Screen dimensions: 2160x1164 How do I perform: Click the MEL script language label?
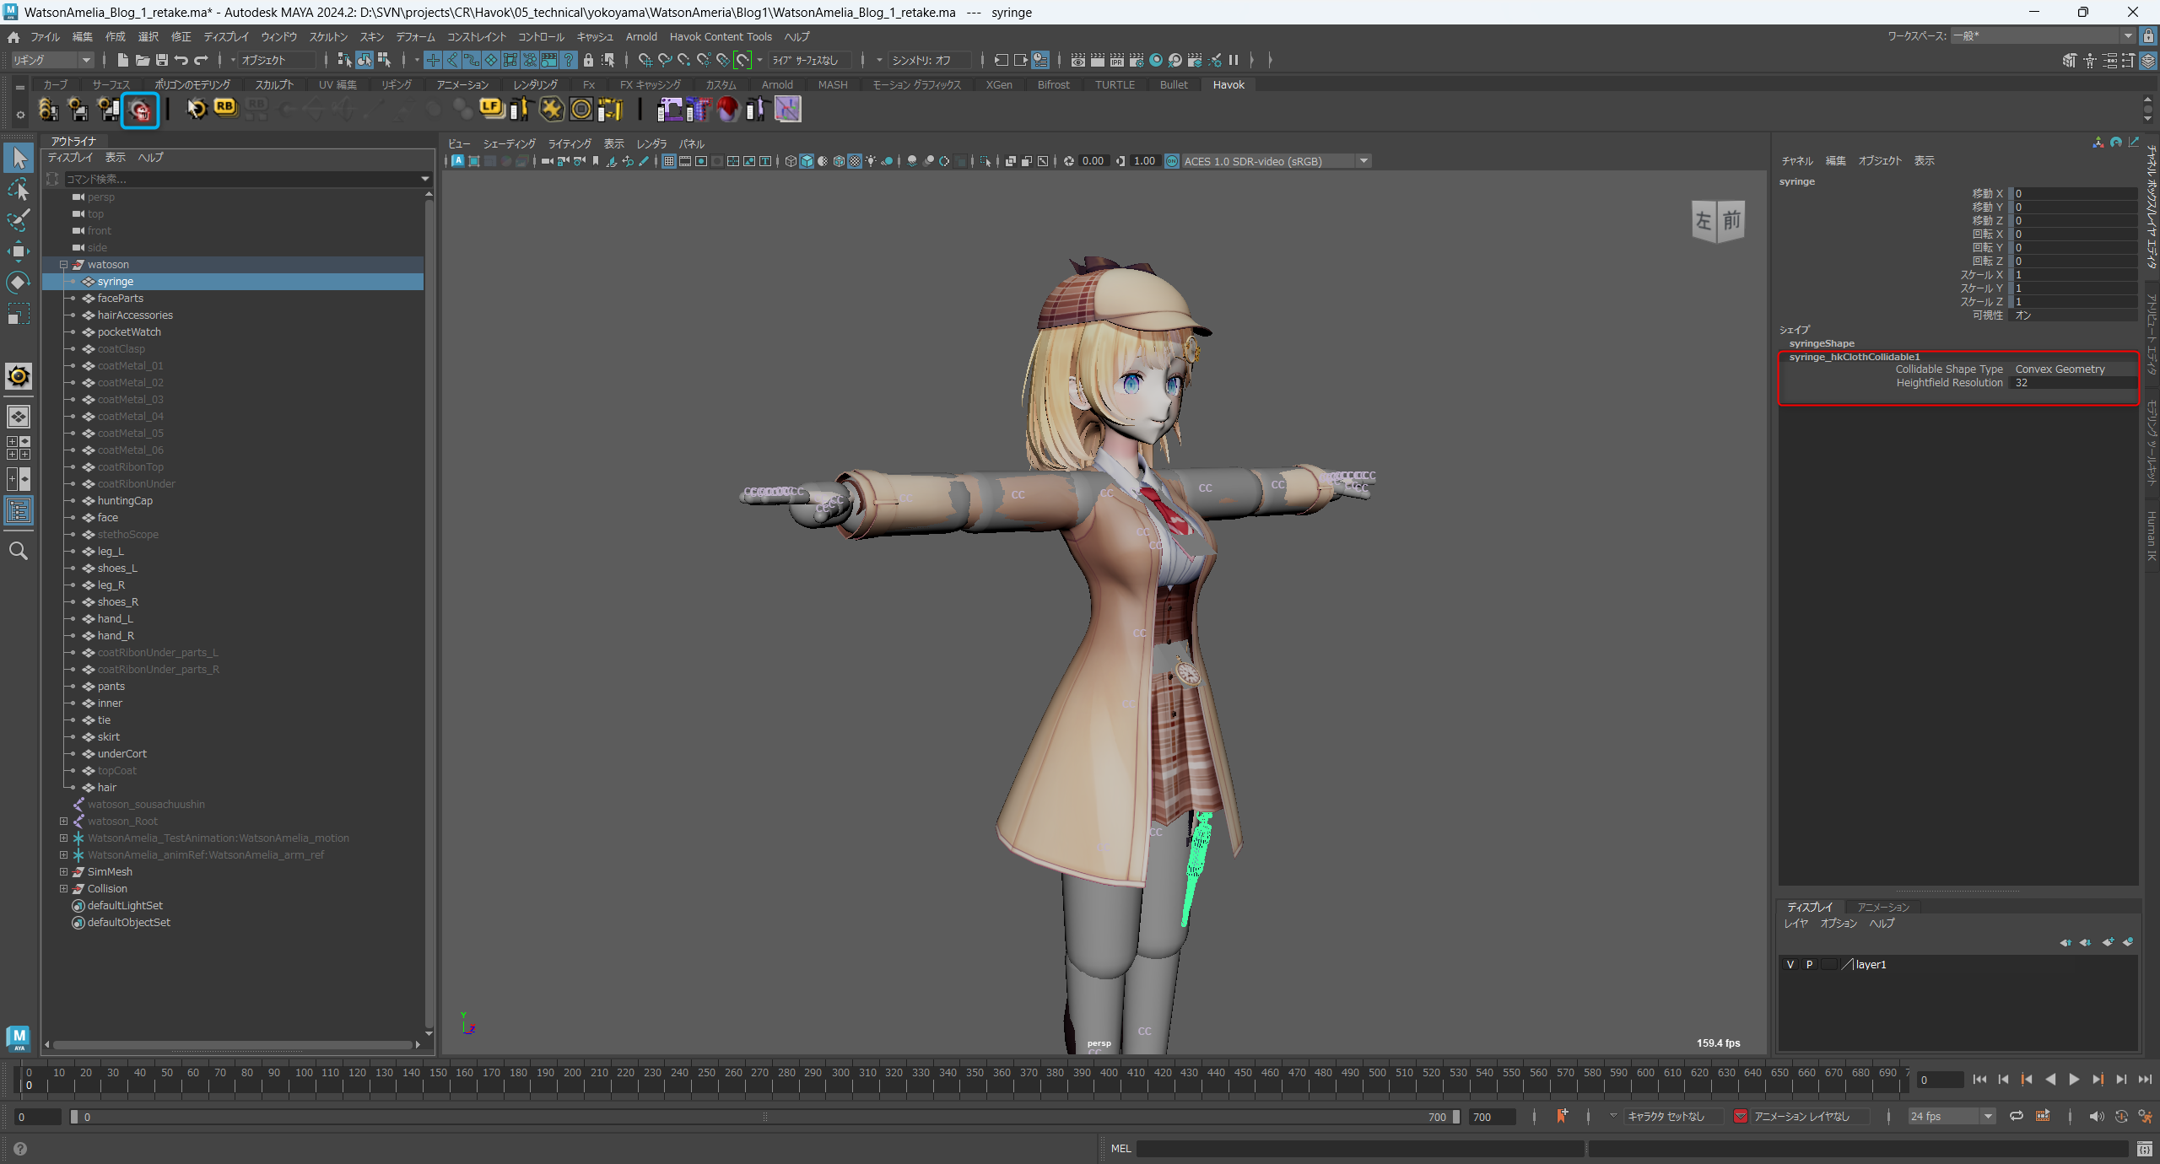1120,1148
